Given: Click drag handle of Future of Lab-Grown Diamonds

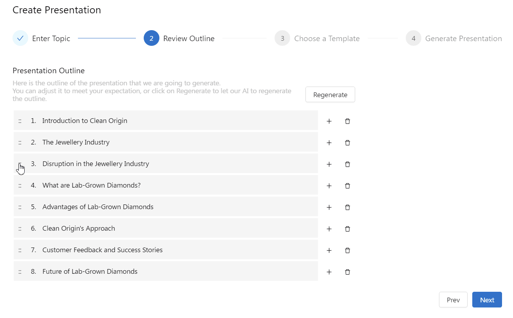Looking at the screenshot, I should [20, 271].
